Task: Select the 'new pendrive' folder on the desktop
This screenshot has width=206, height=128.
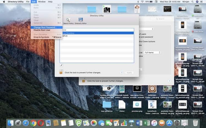Action: click(x=107, y=106)
